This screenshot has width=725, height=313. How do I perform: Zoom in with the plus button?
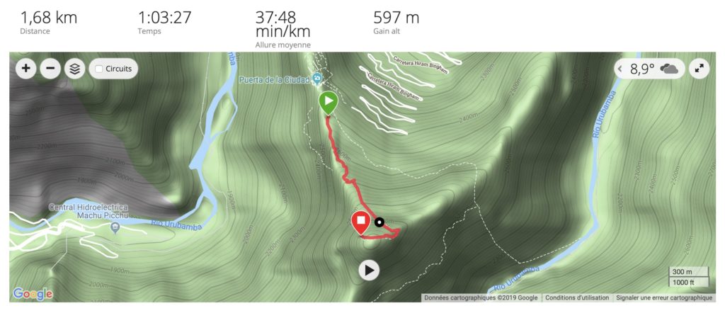coord(26,69)
